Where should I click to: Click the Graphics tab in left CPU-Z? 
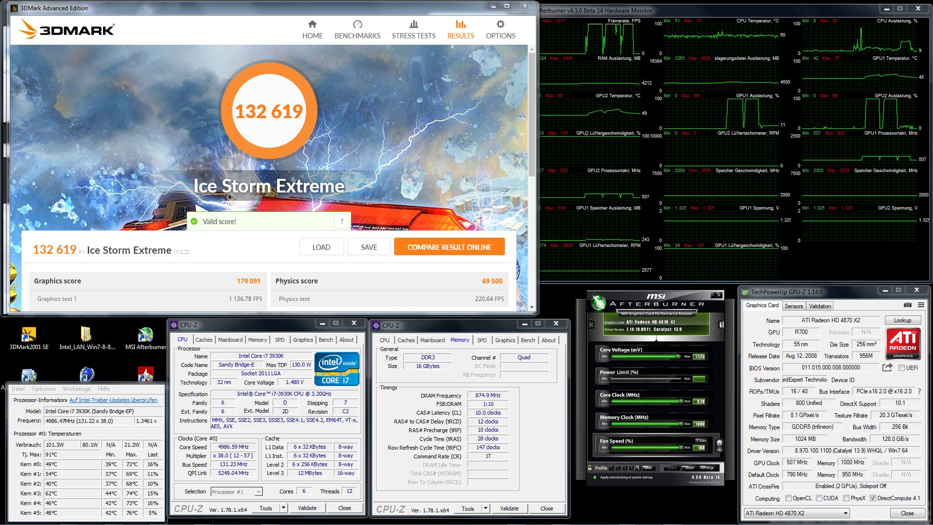[x=303, y=340]
